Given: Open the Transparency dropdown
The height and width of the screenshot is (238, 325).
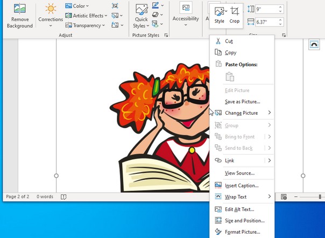Looking at the screenshot, I should [x=85, y=25].
